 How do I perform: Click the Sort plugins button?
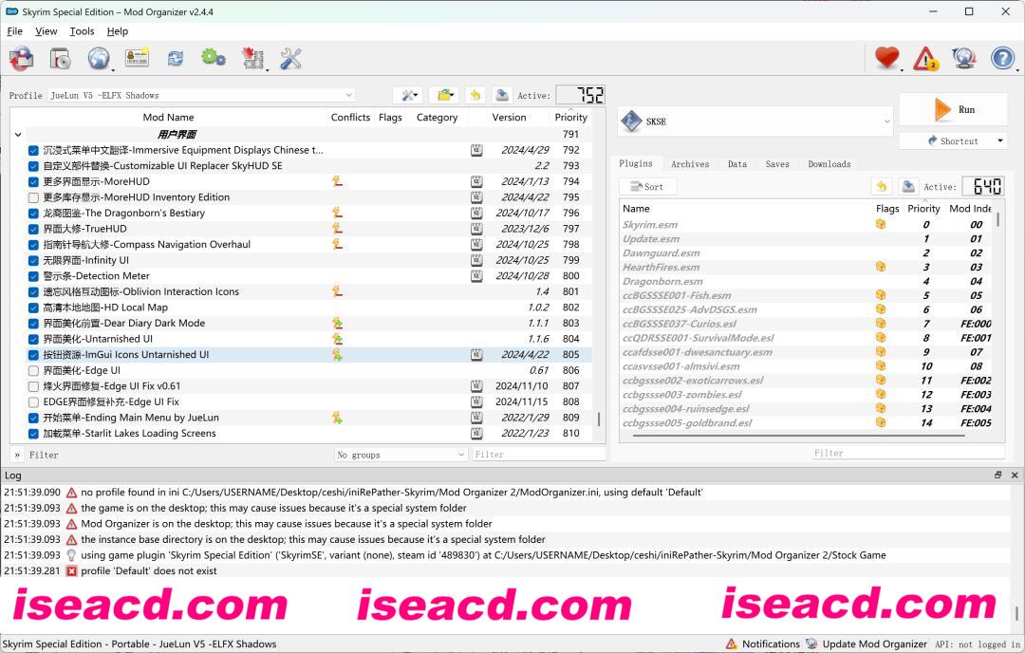point(647,187)
